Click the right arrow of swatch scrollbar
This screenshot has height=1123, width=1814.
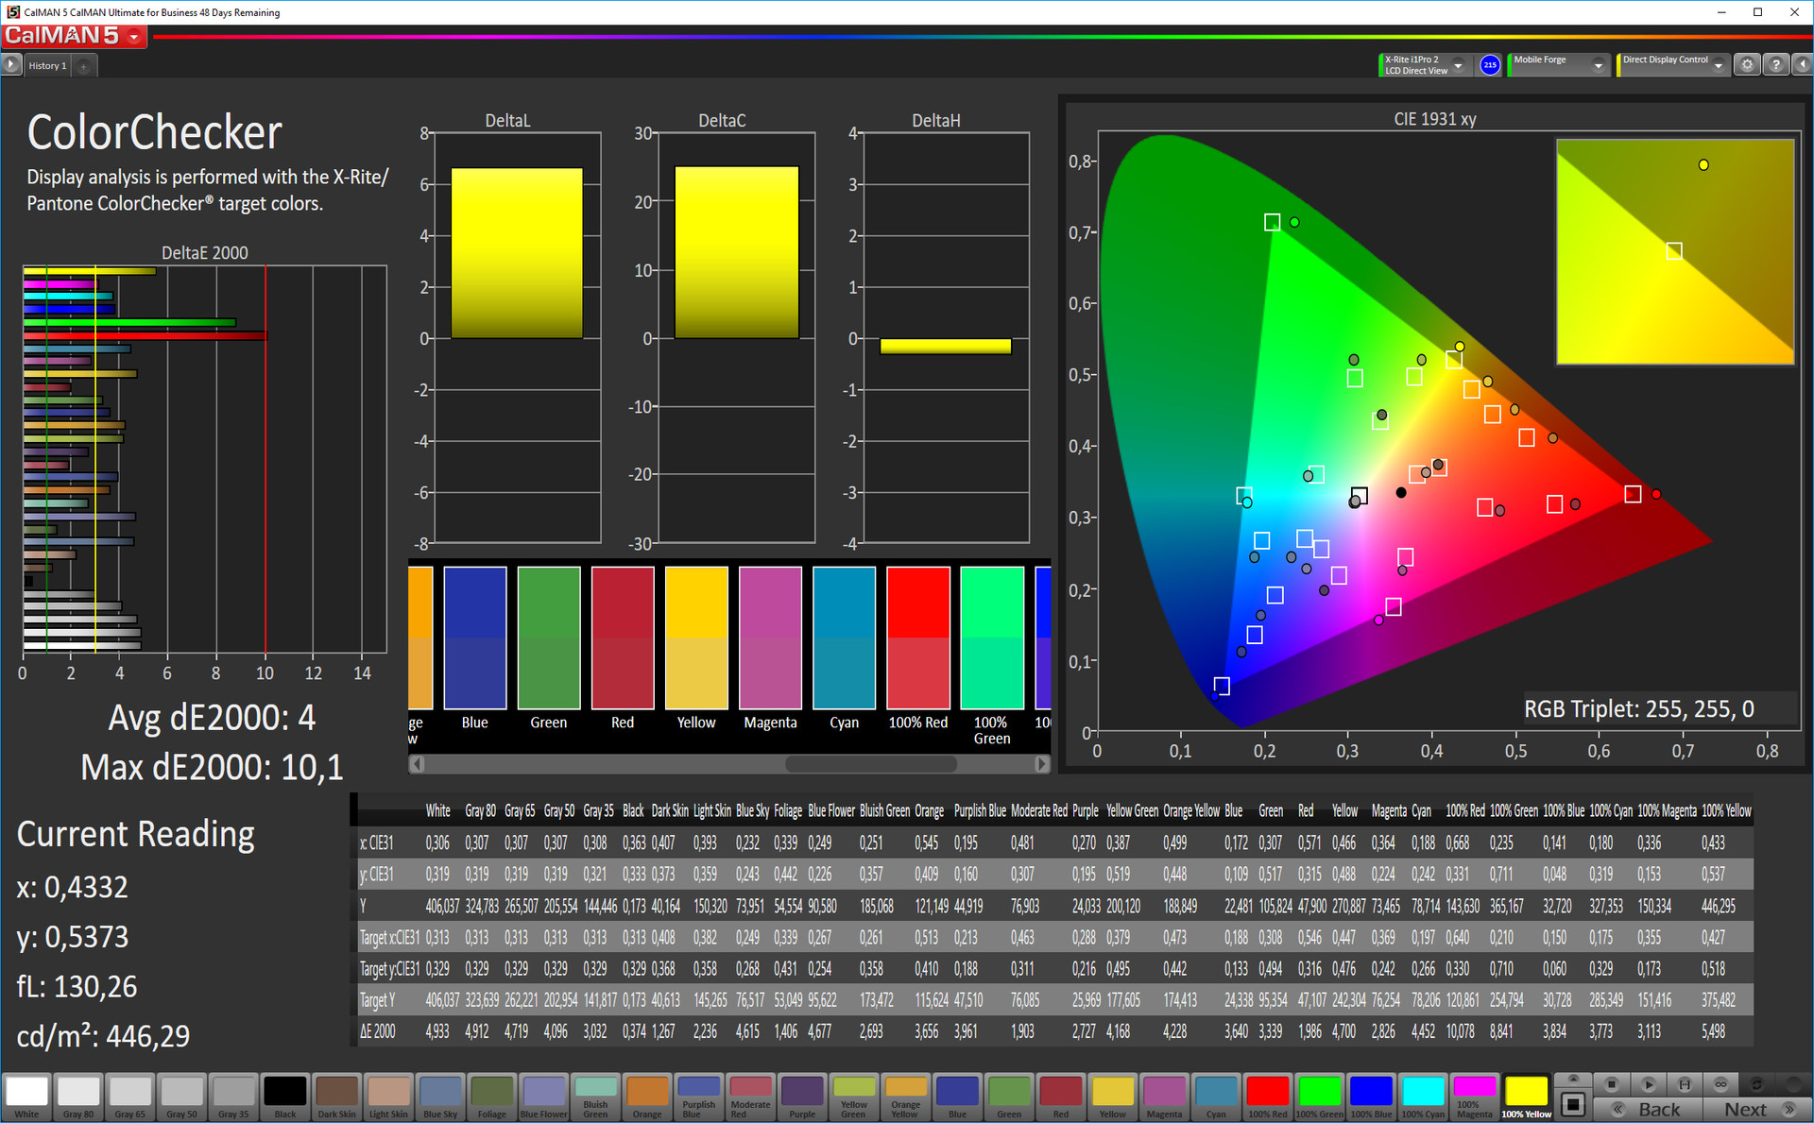(1041, 764)
